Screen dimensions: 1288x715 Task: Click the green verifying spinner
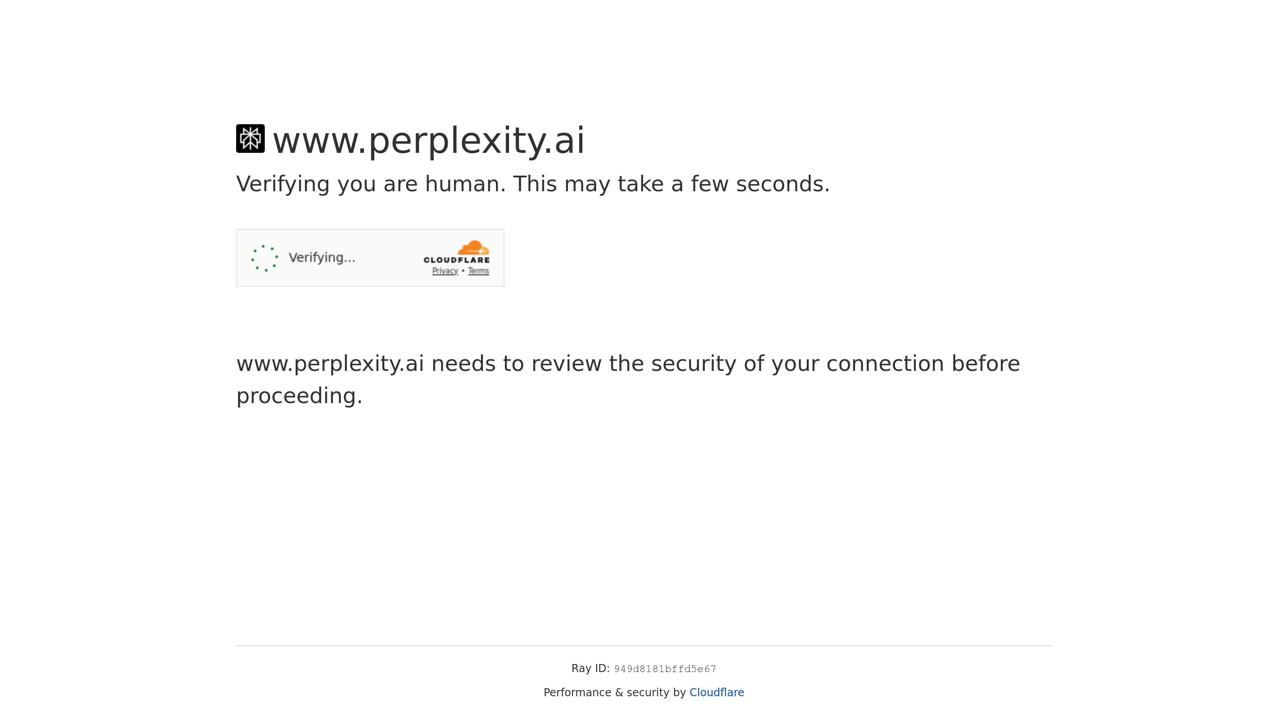(x=264, y=258)
